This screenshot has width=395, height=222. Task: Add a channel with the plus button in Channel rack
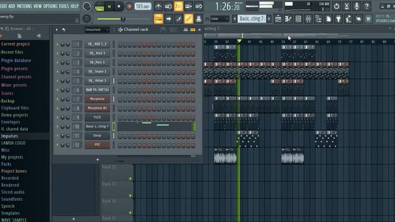tap(98, 160)
